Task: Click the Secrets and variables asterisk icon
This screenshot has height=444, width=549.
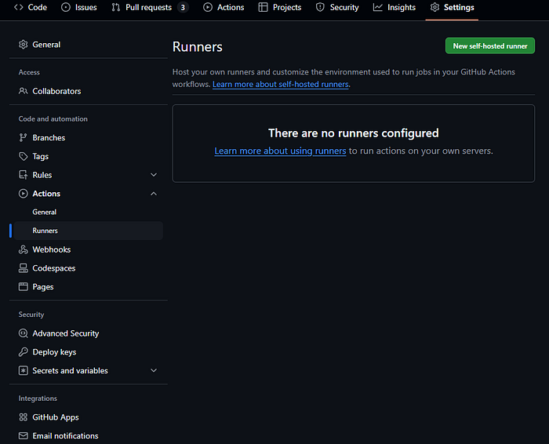Action: (x=23, y=370)
